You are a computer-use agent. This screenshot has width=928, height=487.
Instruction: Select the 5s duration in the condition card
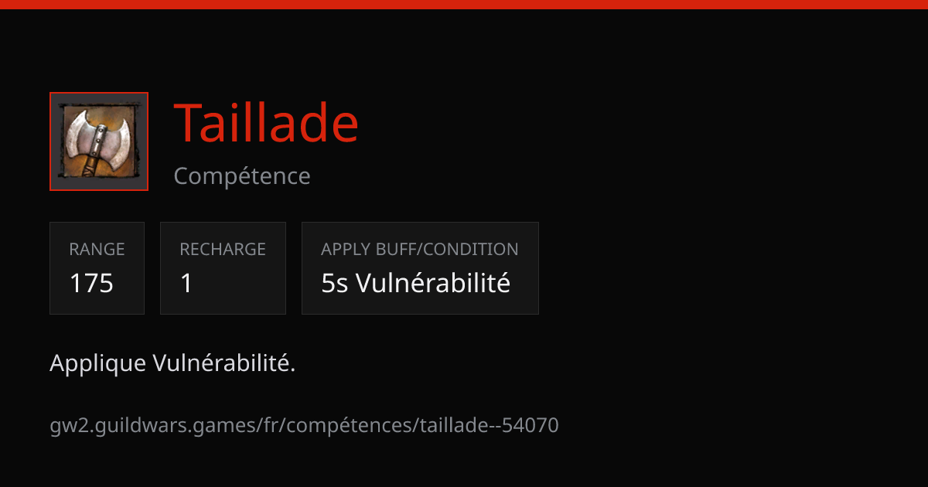(334, 283)
